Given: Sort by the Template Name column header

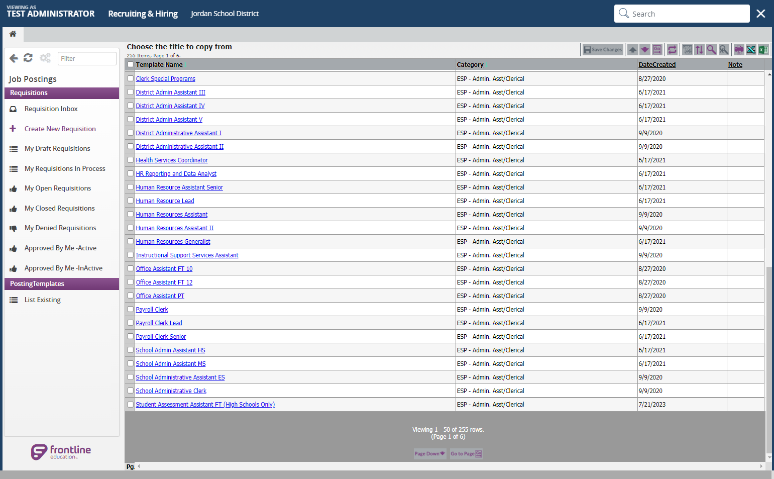Looking at the screenshot, I should [x=159, y=65].
